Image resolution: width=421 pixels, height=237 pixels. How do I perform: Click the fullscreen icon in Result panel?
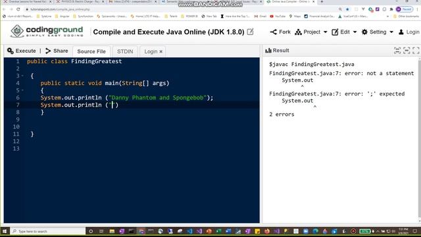point(416,50)
